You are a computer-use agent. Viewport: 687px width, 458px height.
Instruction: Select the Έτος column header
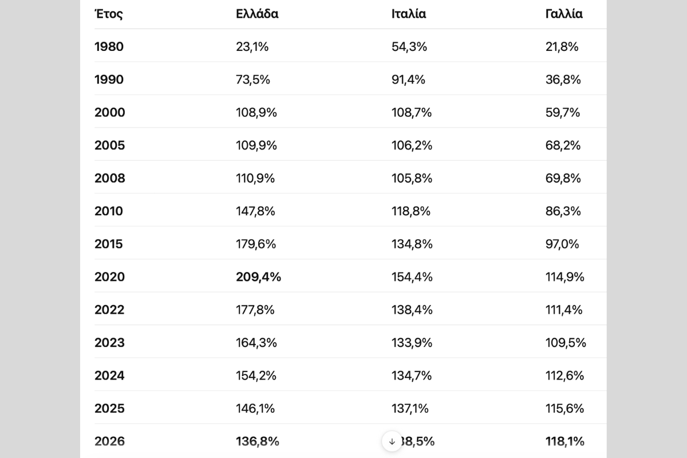click(109, 14)
